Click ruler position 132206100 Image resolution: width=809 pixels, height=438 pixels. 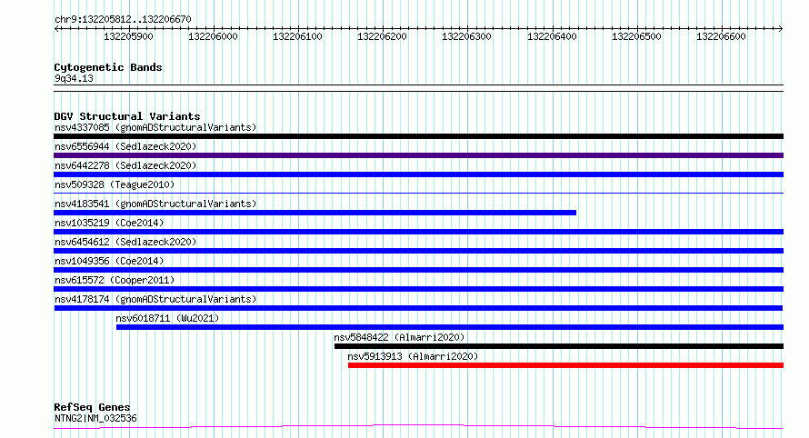(298, 36)
